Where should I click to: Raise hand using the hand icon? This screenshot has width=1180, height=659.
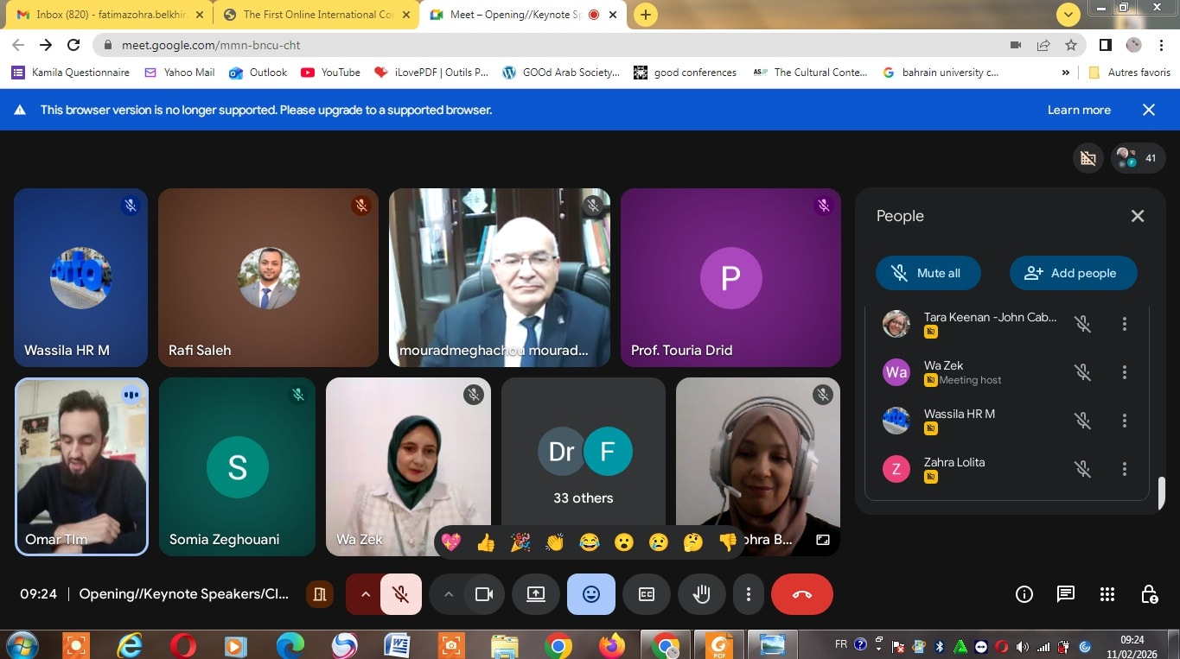pyautogui.click(x=701, y=594)
